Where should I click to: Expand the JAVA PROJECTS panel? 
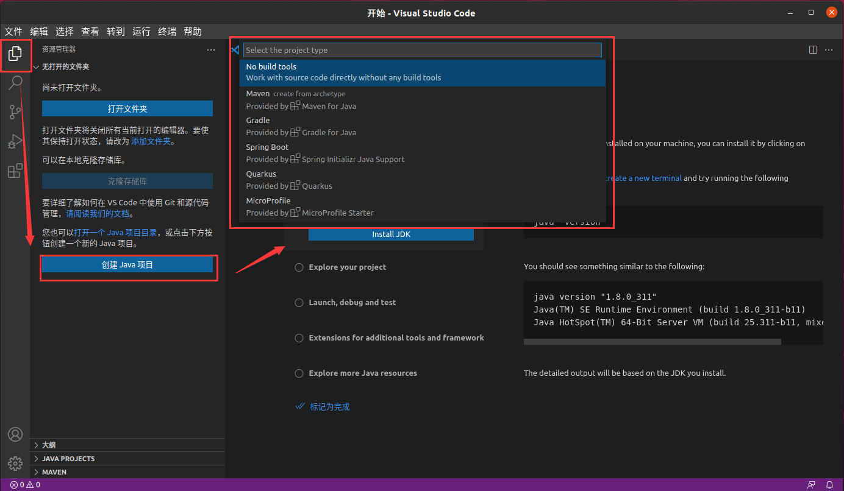[x=127, y=459]
